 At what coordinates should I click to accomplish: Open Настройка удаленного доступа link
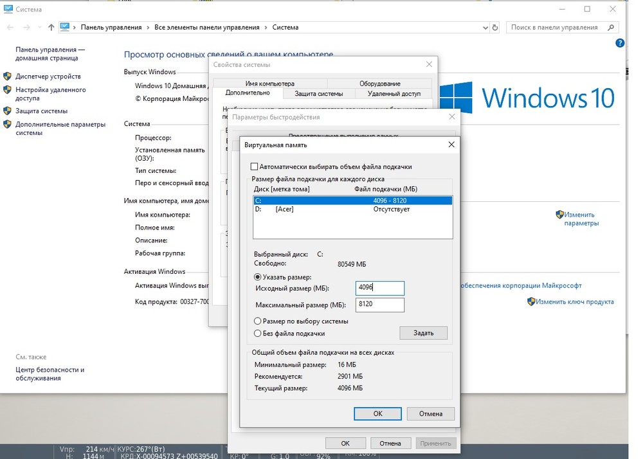50,94
